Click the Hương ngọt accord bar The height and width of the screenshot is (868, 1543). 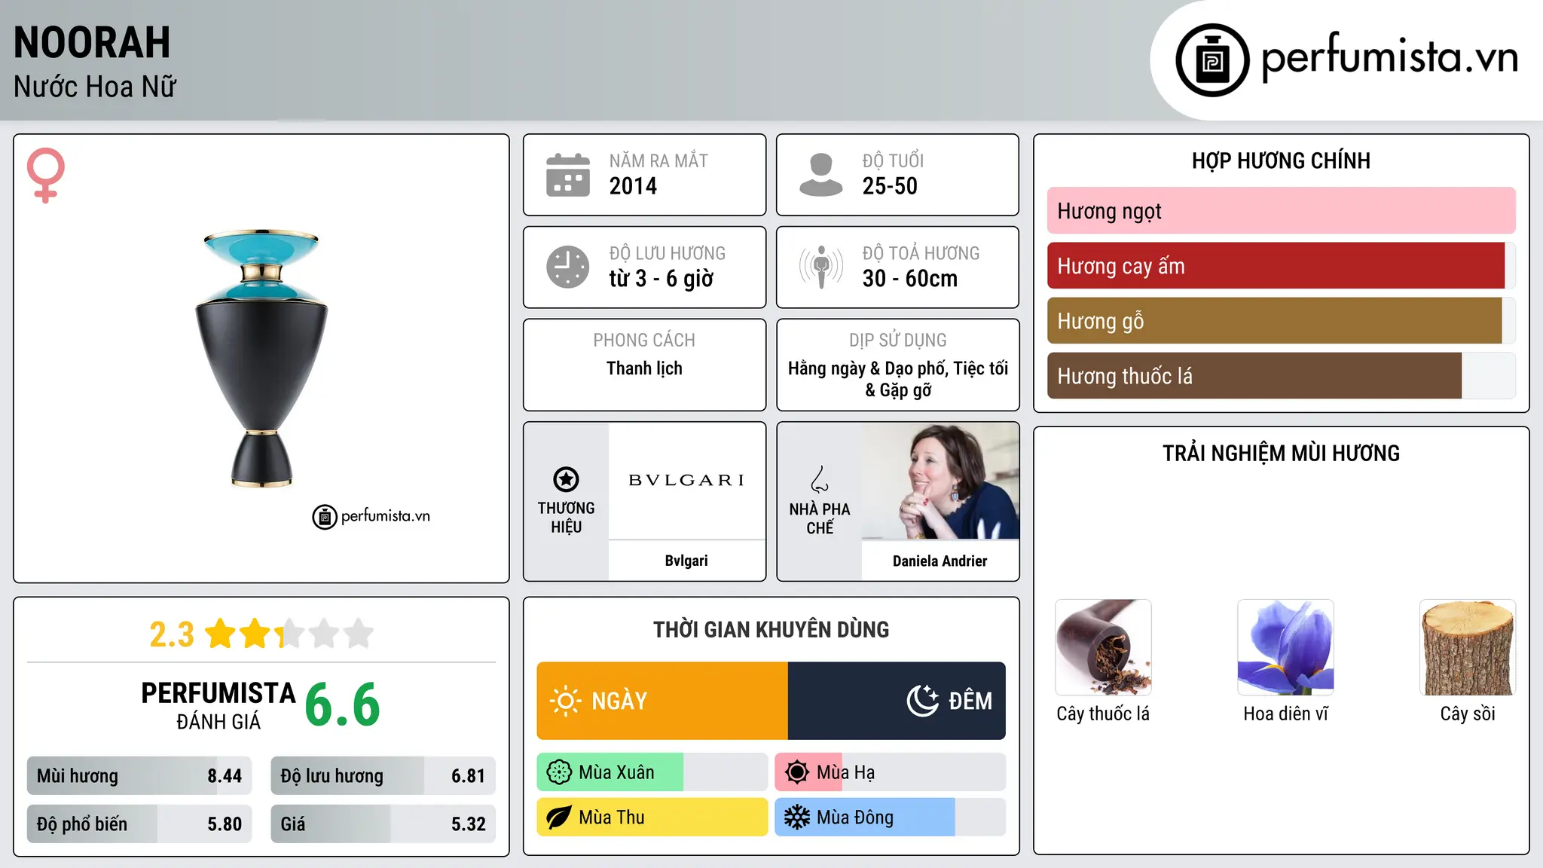pos(1281,211)
